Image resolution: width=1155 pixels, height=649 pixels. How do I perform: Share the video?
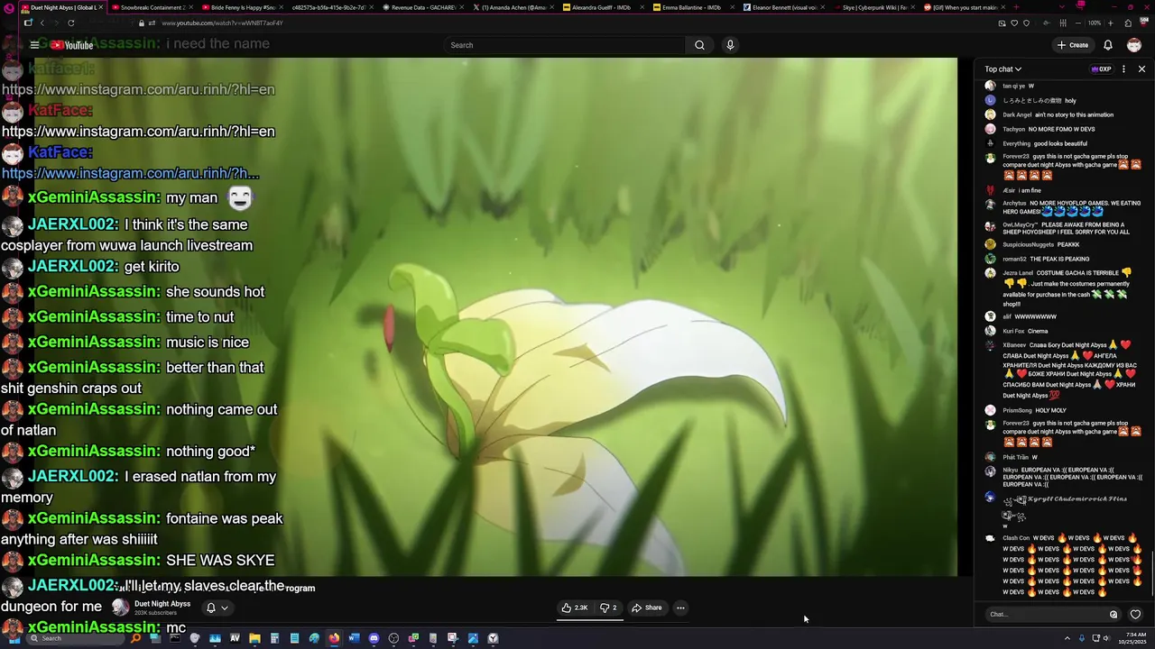click(x=647, y=608)
